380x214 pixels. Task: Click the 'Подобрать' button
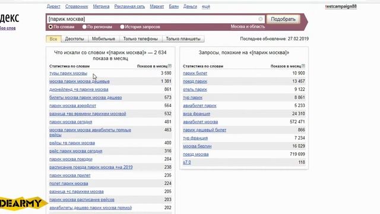(x=283, y=19)
